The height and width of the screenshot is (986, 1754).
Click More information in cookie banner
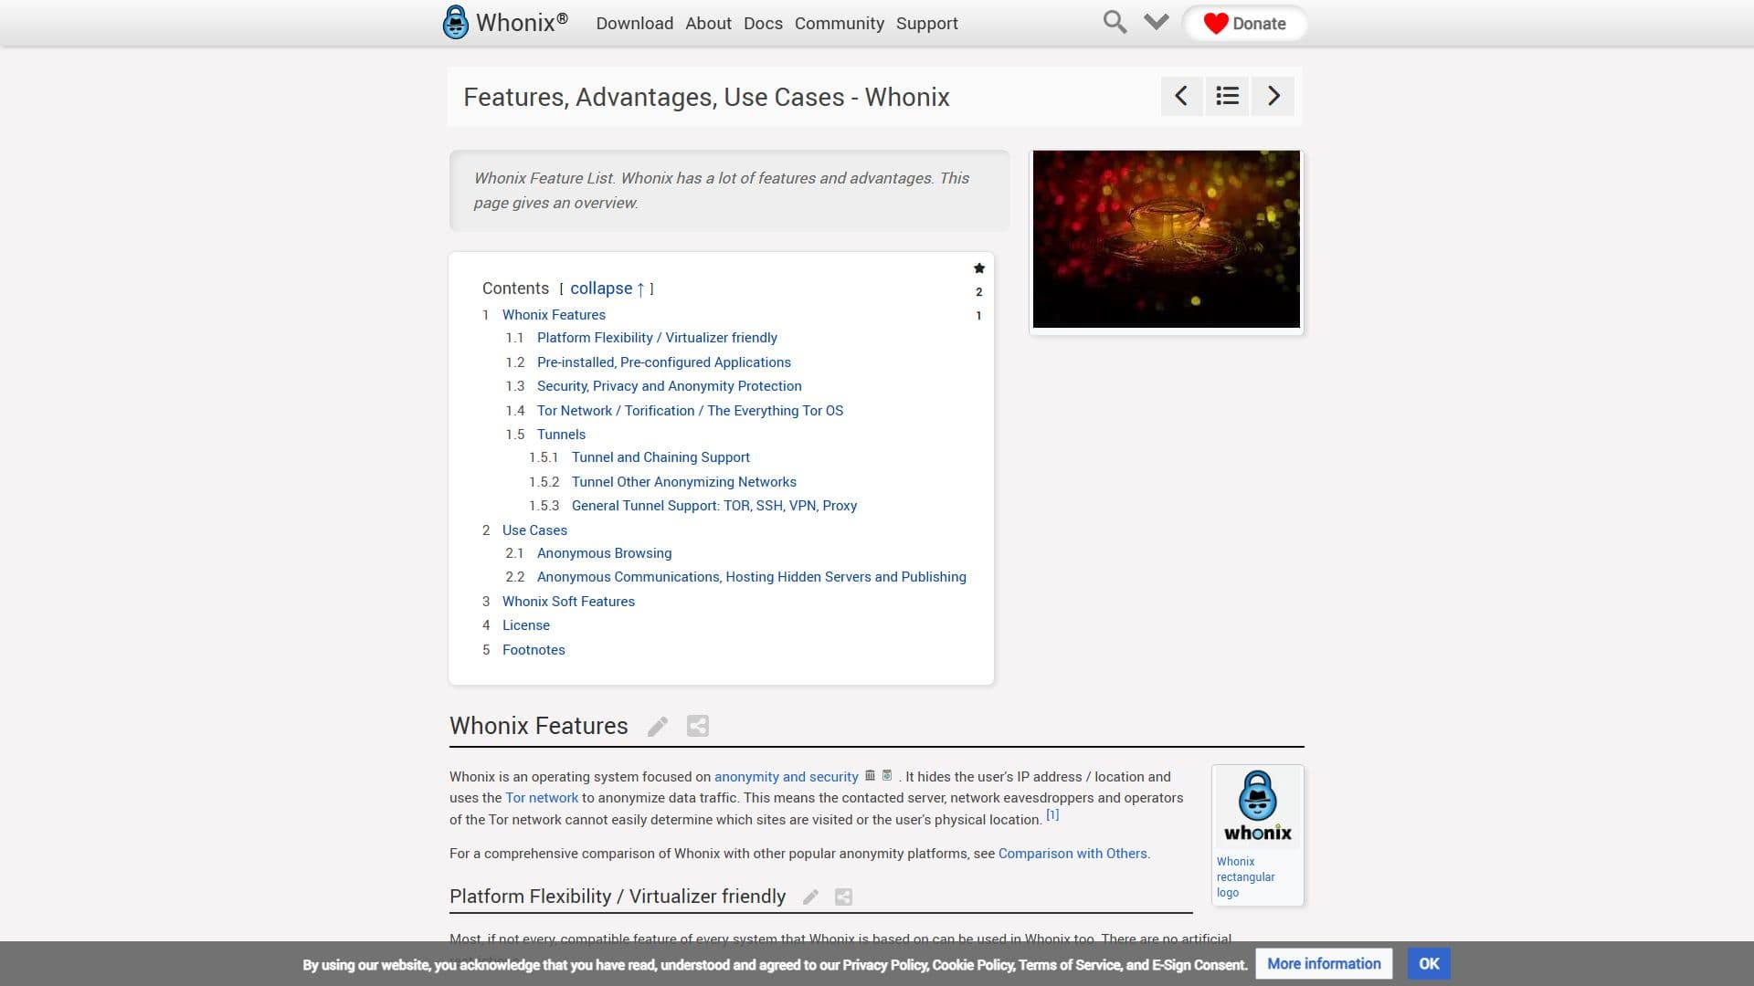[x=1324, y=964]
